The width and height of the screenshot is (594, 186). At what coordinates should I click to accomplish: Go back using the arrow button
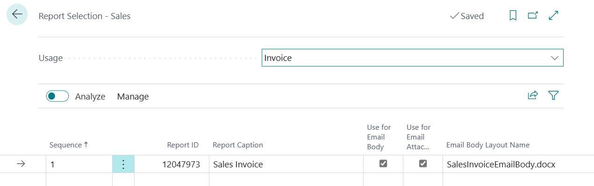[17, 14]
